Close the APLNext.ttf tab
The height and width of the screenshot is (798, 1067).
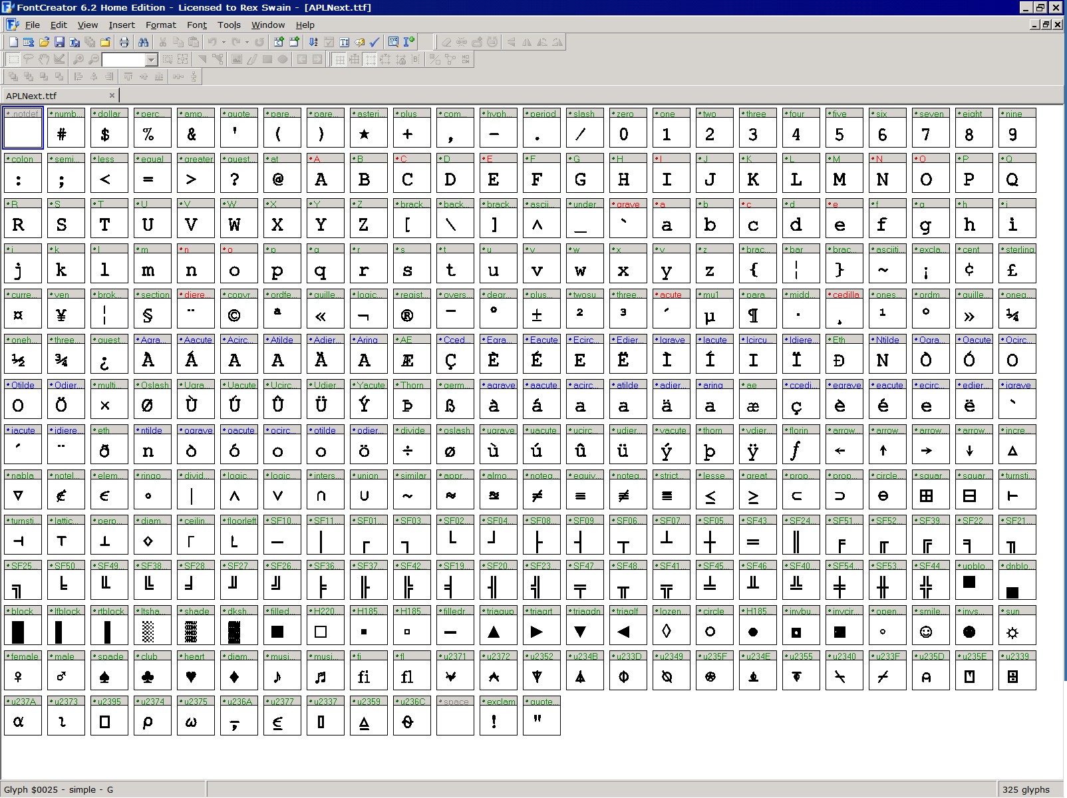point(112,95)
